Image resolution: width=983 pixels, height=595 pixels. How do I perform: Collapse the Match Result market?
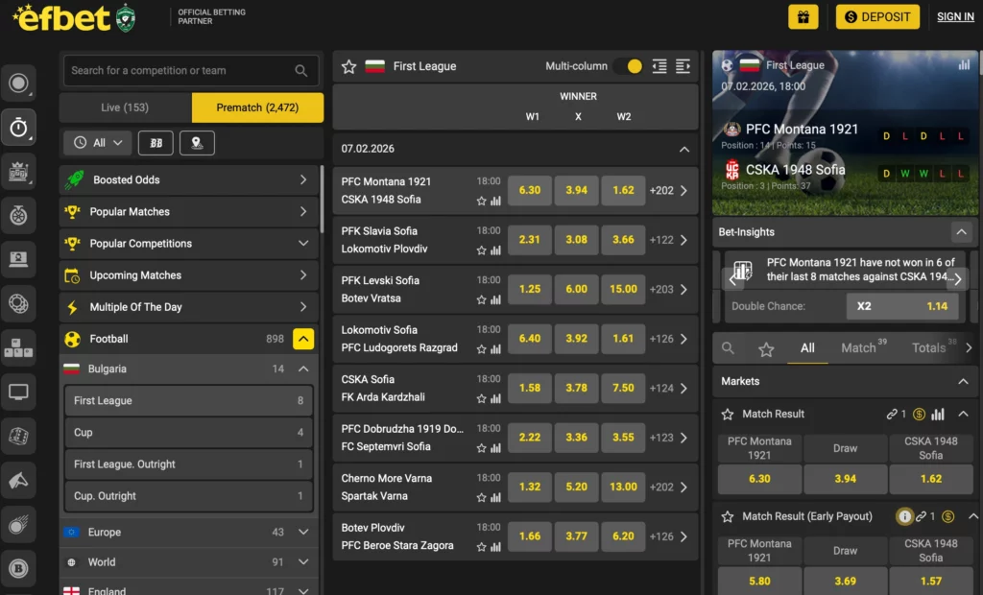tap(963, 414)
